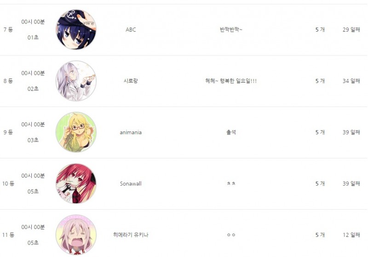Click the 시로랑 username

pyautogui.click(x=131, y=81)
